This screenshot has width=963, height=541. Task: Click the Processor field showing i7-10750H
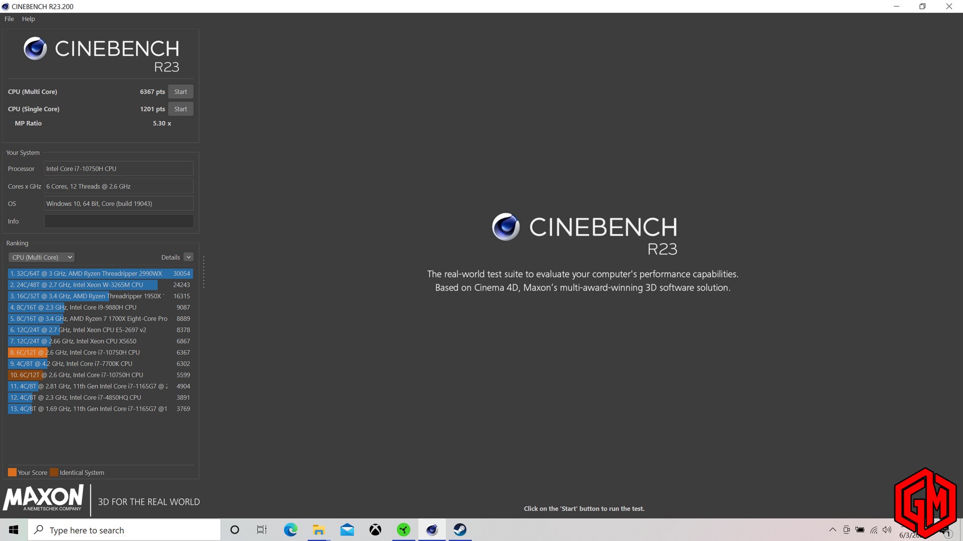(x=119, y=169)
